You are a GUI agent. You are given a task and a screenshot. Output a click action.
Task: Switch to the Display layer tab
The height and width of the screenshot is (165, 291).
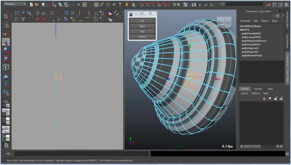tap(245, 89)
